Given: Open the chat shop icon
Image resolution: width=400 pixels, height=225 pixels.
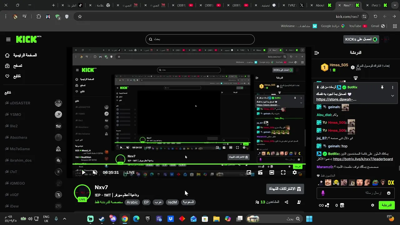Looking at the screenshot, I should [x=342, y=205].
